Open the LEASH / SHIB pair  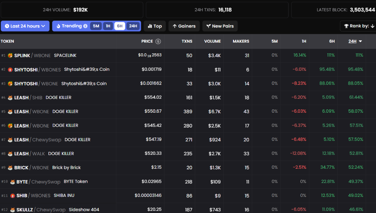point(28,98)
